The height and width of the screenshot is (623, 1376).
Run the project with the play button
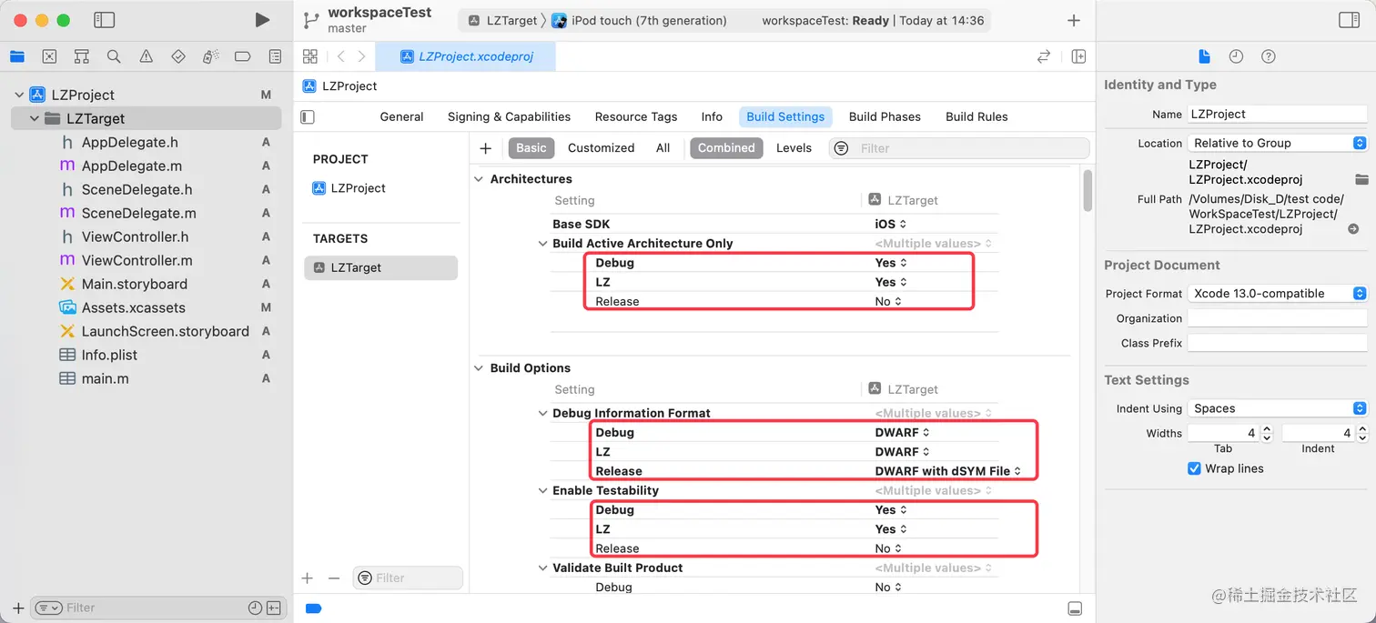pos(262,20)
